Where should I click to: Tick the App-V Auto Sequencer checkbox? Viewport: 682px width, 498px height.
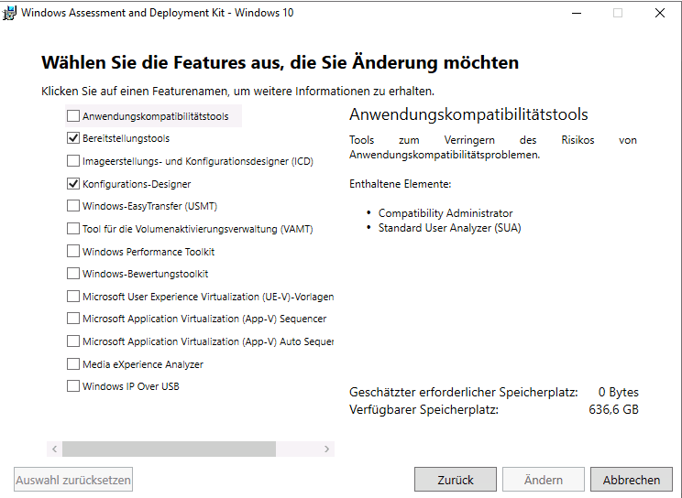73,341
